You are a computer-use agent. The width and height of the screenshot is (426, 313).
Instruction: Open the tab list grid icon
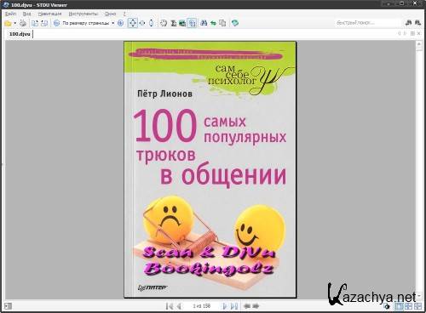pyautogui.click(x=412, y=33)
